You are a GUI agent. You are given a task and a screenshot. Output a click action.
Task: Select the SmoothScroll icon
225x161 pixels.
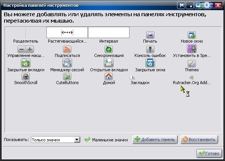(26, 77)
